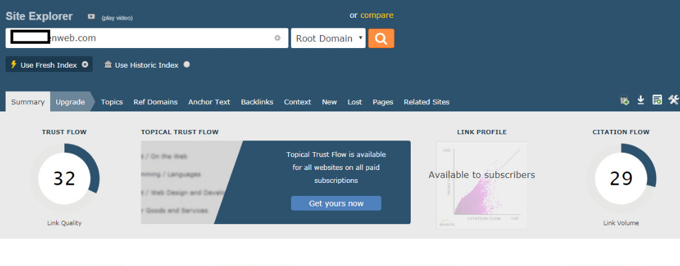Click the Historic Index building icon
The image size is (680, 266).
109,65
